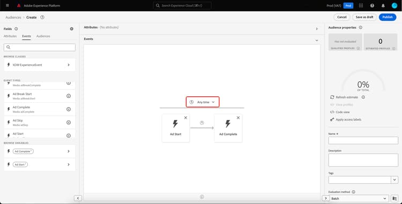Open the help question mark in top bar
Viewport: 402px width, 204px height.
(372, 6)
